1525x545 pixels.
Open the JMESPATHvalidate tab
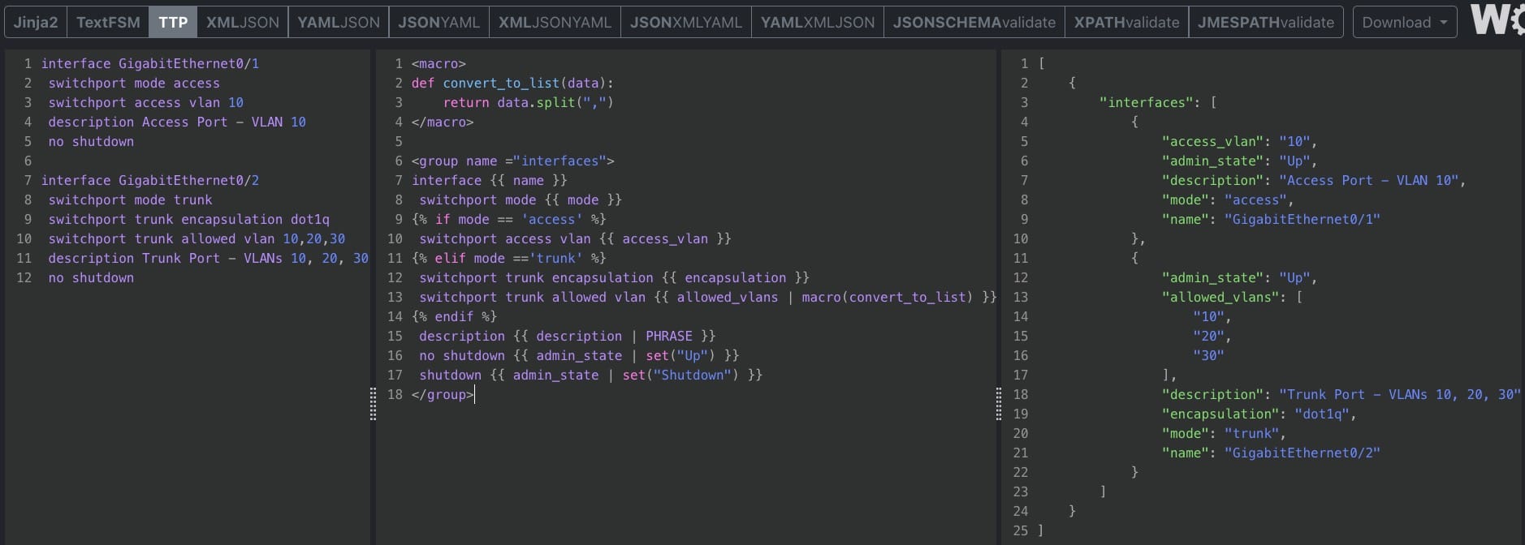pos(1266,23)
